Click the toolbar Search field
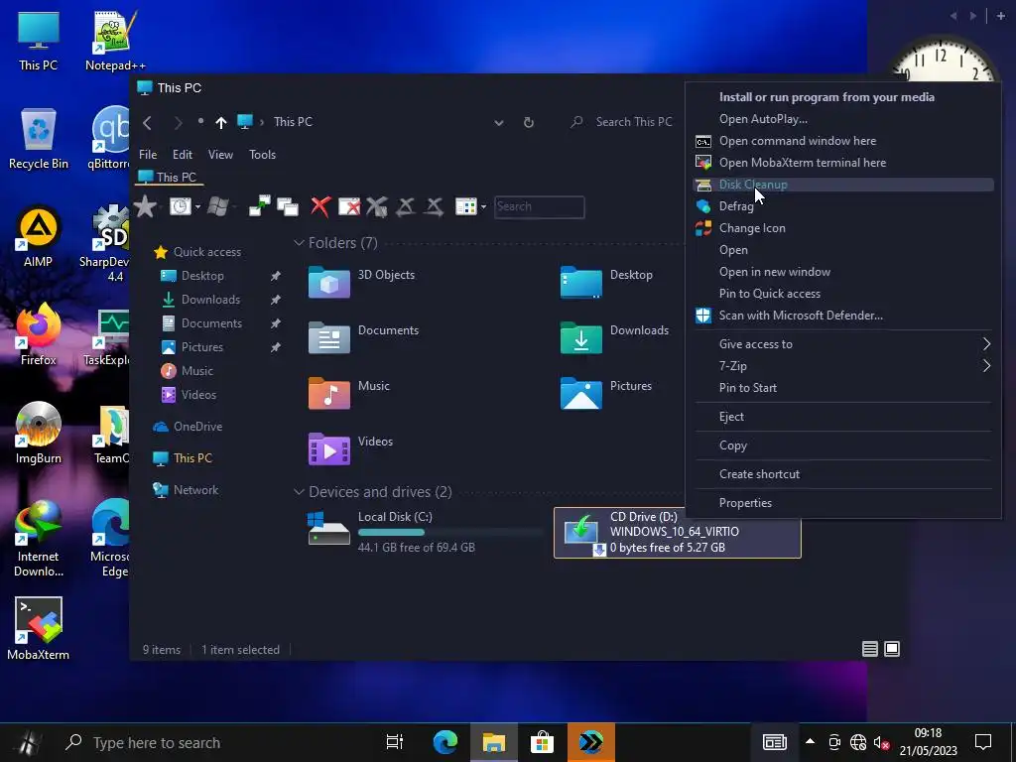 [539, 206]
